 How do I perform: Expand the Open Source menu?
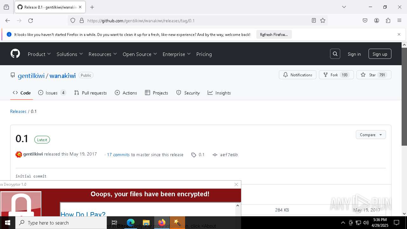click(140, 54)
